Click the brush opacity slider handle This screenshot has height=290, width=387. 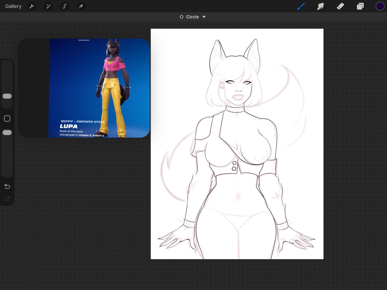tap(7, 133)
